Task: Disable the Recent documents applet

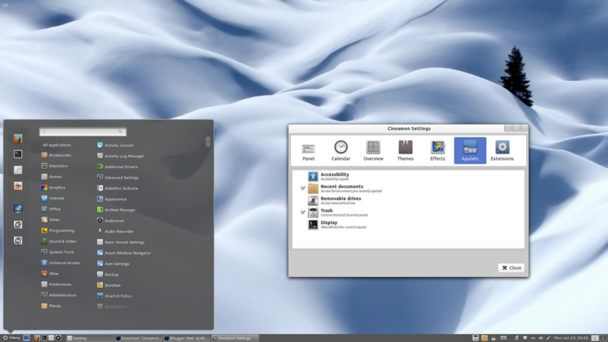Action: pos(303,189)
